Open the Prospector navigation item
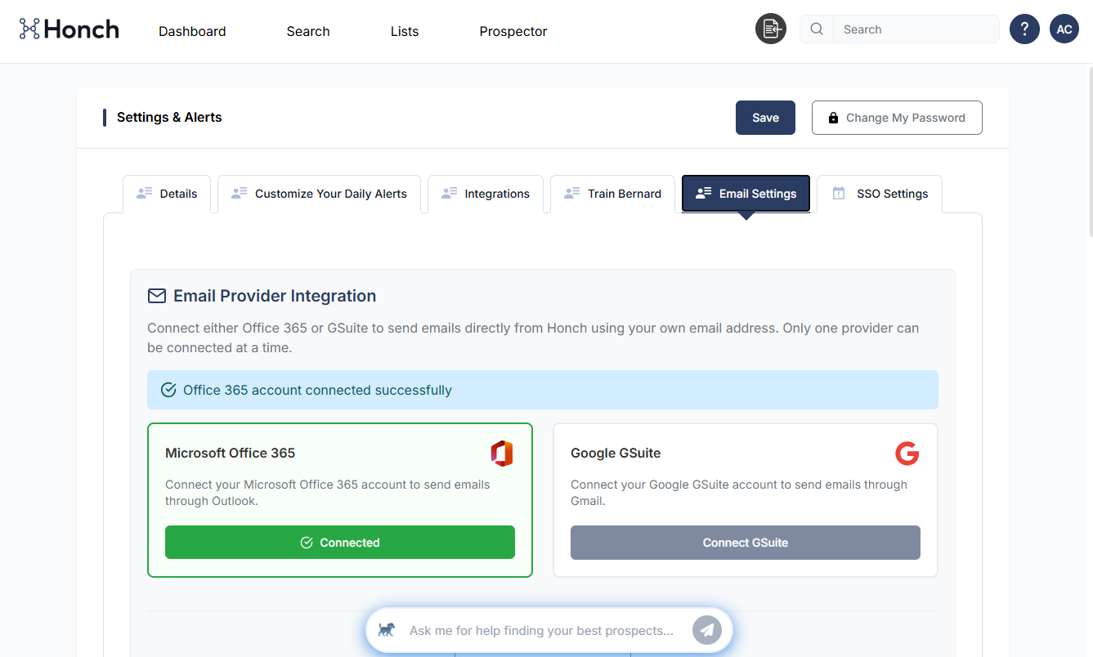 click(513, 31)
